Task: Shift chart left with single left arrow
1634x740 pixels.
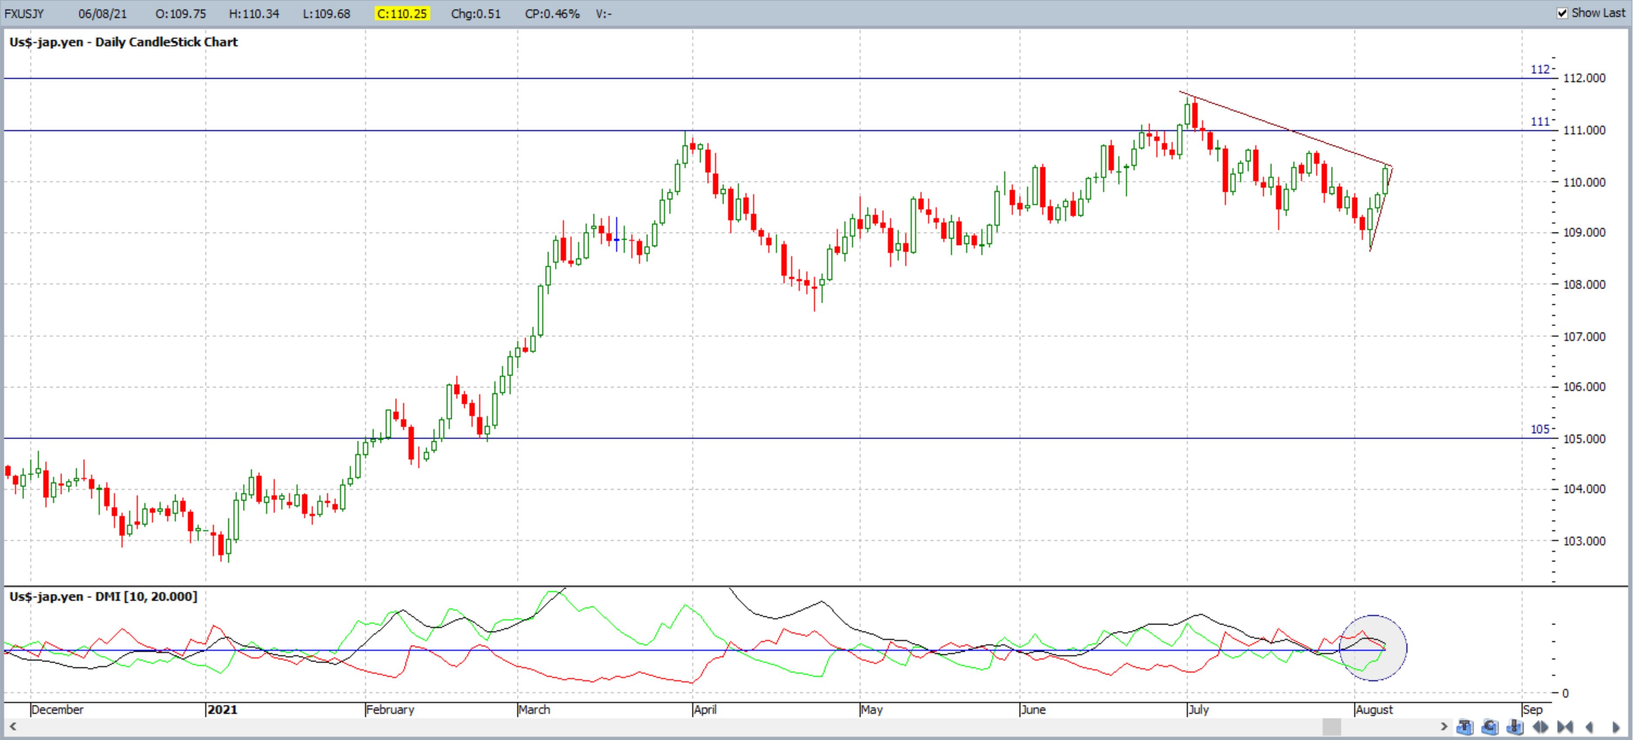Action: pos(1590,727)
